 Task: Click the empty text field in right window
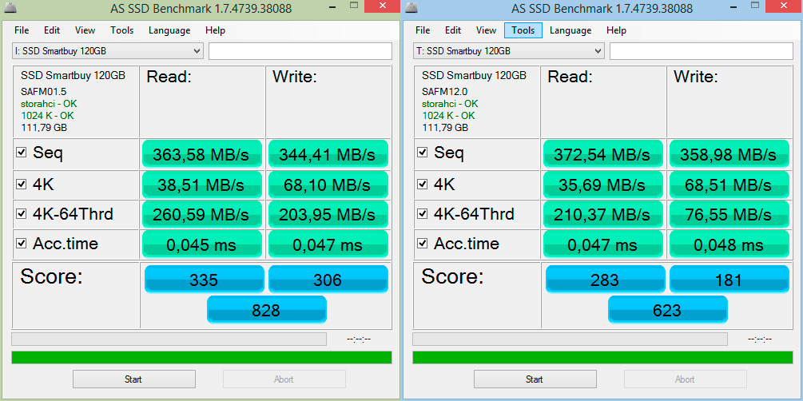pos(701,51)
